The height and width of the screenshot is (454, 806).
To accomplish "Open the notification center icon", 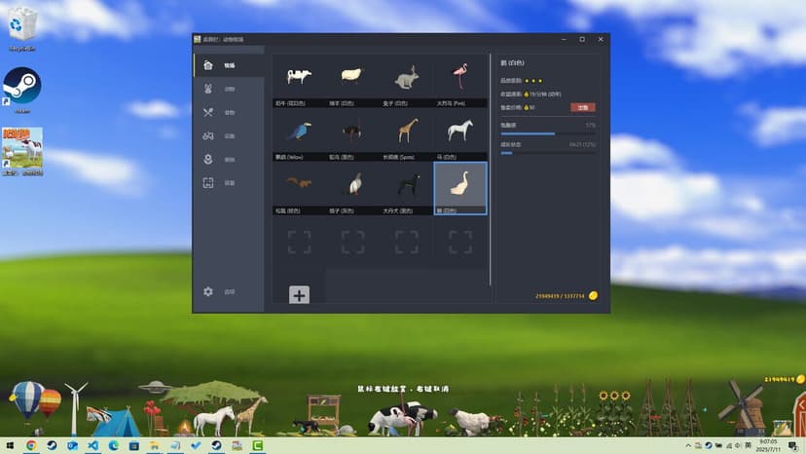I will [793, 446].
